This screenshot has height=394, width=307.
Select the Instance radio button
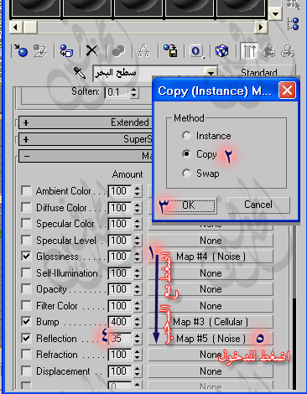click(186, 136)
